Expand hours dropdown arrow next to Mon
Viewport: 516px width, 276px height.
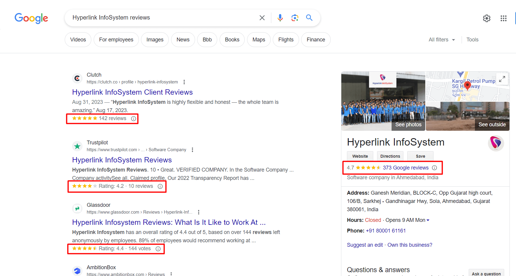point(428,220)
